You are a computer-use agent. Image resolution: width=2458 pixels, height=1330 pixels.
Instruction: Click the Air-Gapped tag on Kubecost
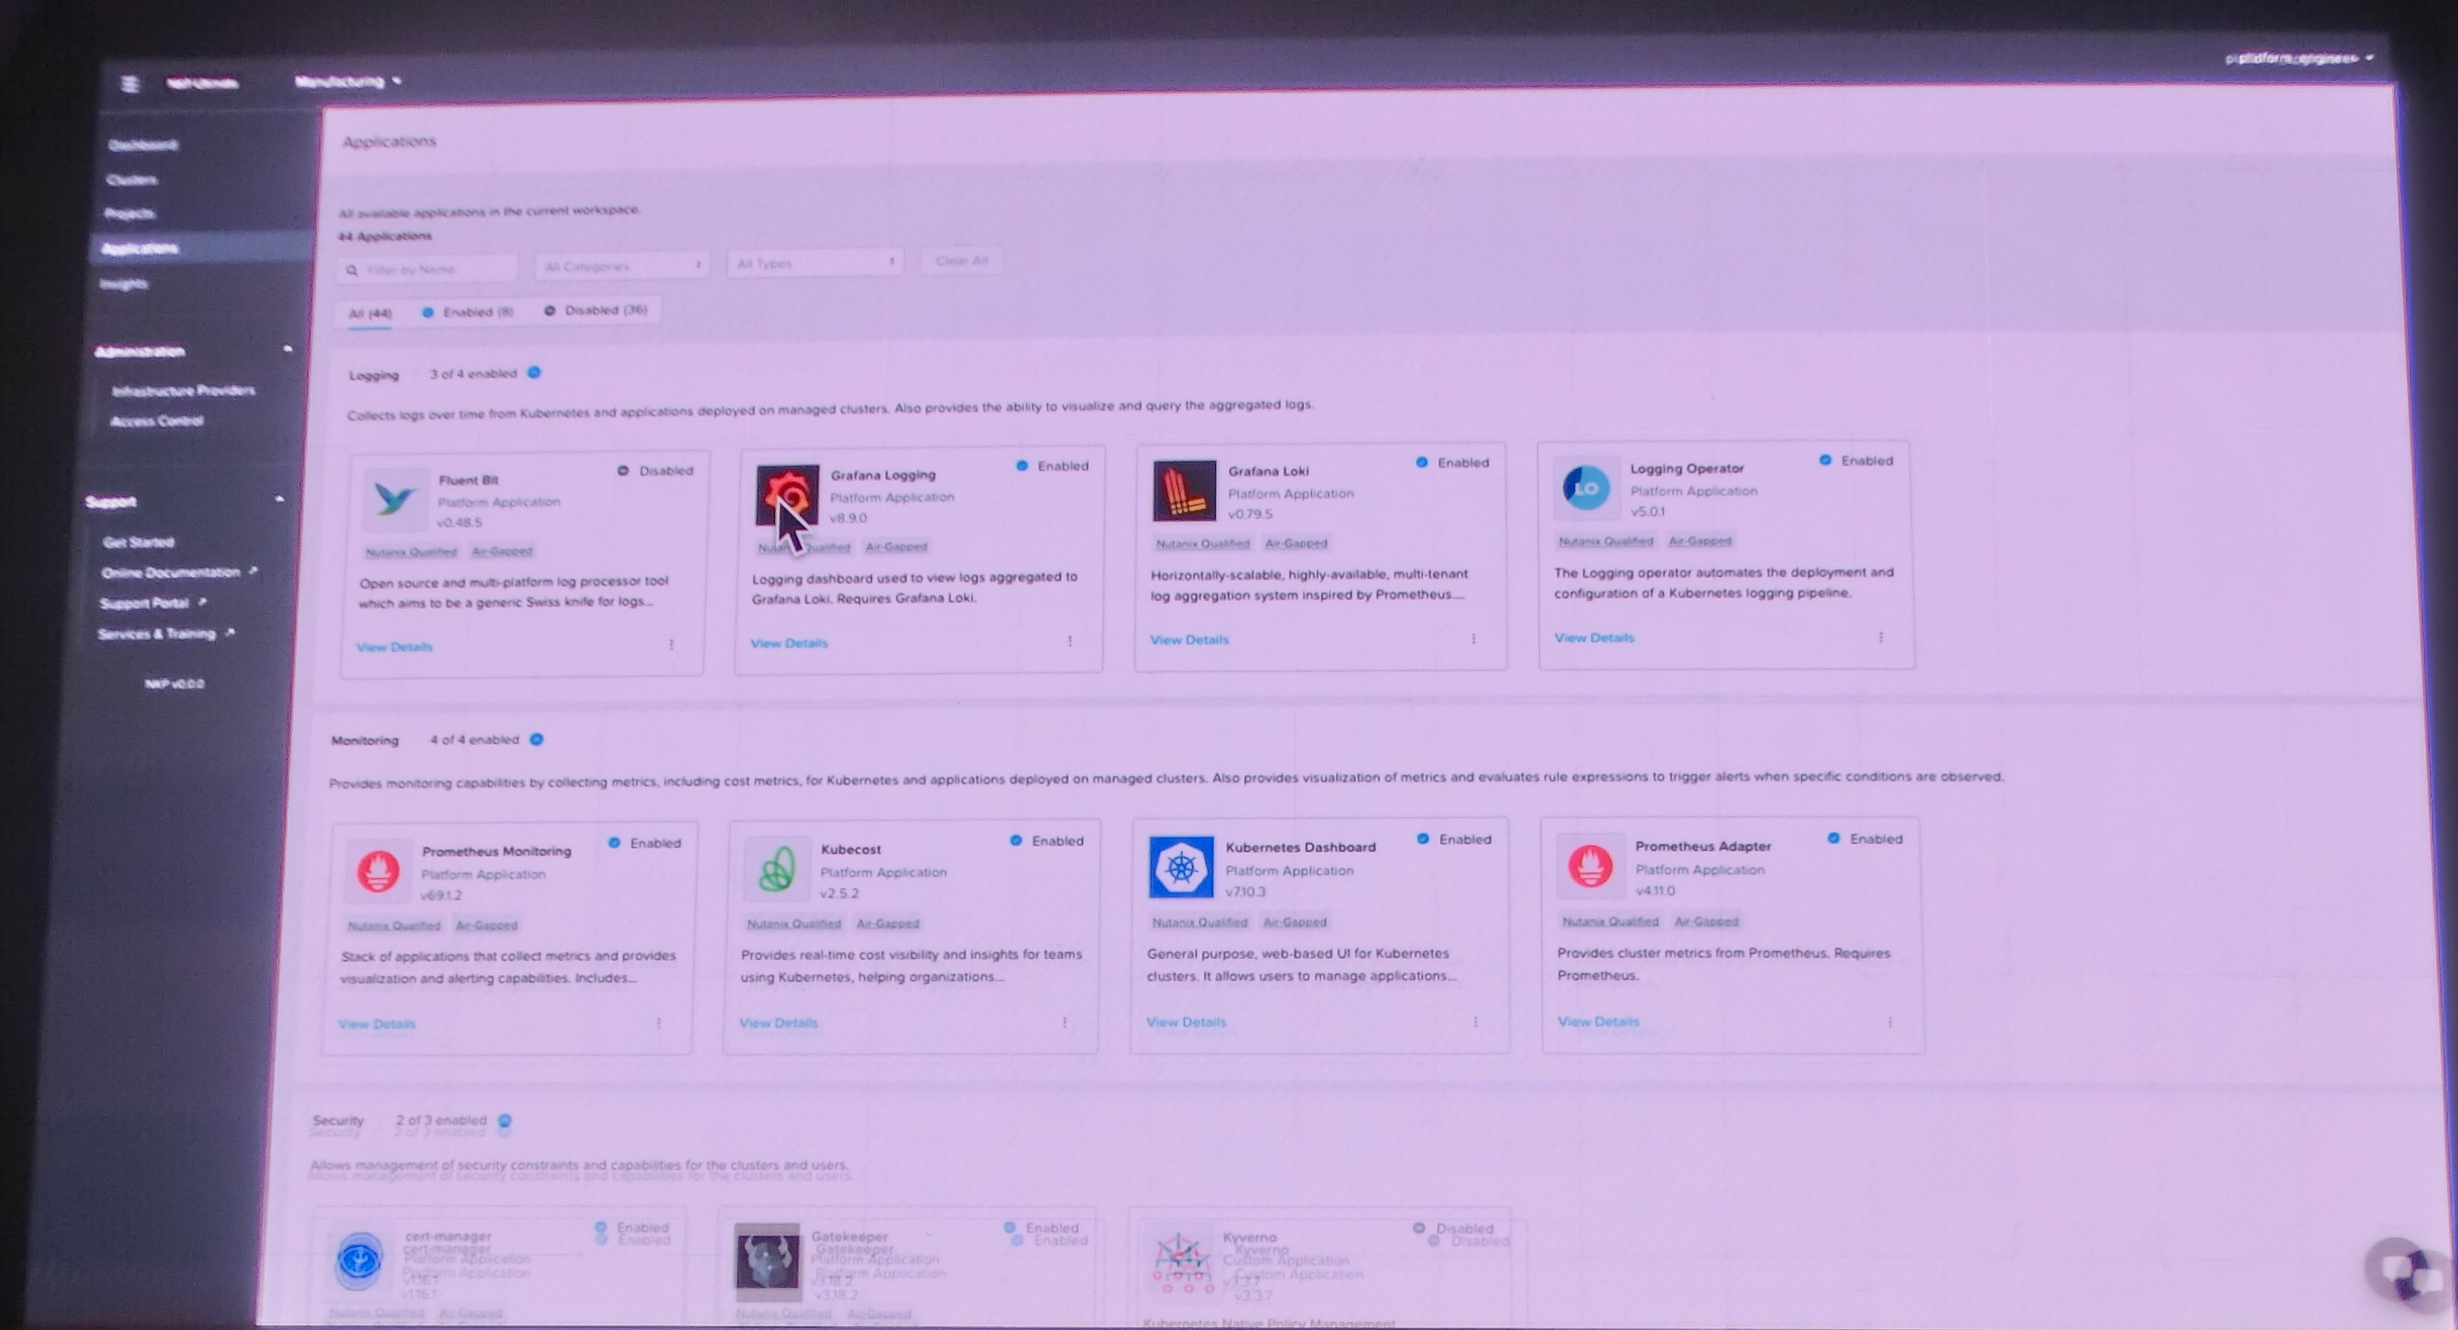[887, 924]
